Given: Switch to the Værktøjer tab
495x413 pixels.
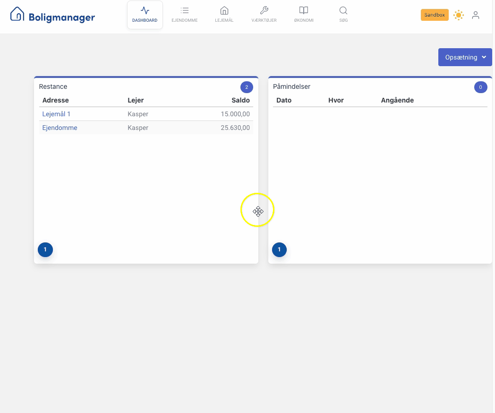Looking at the screenshot, I should pyautogui.click(x=264, y=15).
